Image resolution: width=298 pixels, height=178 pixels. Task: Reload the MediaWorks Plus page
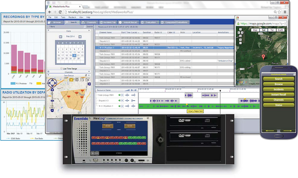pos(60,12)
